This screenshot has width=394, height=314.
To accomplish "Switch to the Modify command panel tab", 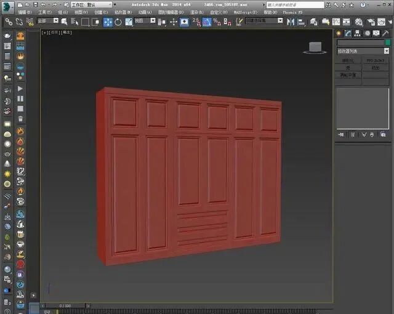I will [x=348, y=33].
